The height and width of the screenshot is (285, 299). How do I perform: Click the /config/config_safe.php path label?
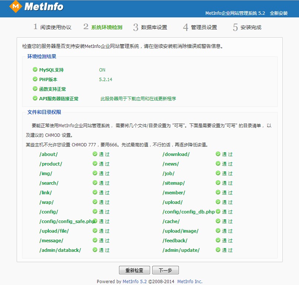click(x=67, y=222)
